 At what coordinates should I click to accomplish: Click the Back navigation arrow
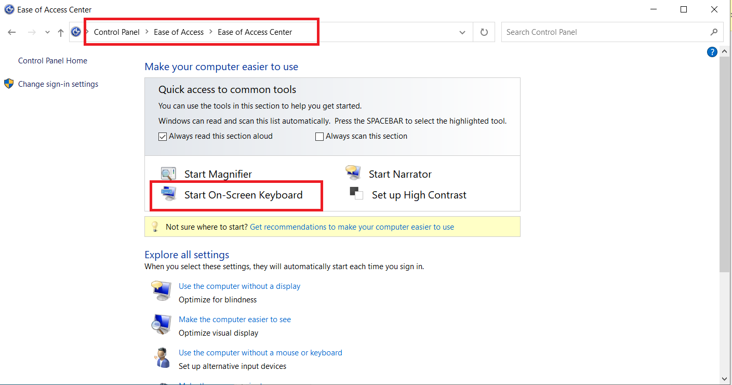[12, 32]
